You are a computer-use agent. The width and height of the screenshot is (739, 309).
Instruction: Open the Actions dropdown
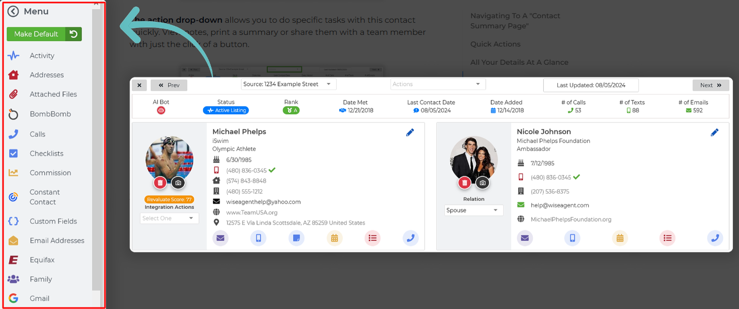[438, 84]
